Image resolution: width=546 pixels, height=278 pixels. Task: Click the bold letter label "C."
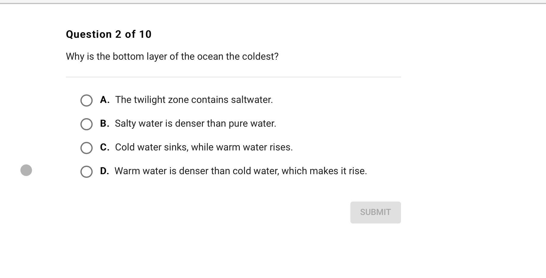(105, 147)
